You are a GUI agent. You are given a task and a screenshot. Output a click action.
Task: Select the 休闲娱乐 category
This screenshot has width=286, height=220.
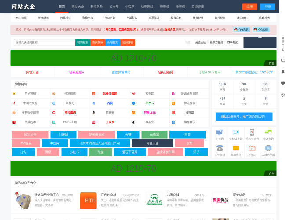(21, 18)
